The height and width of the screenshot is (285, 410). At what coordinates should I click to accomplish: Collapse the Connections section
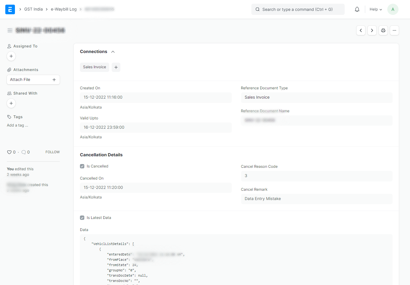click(113, 52)
